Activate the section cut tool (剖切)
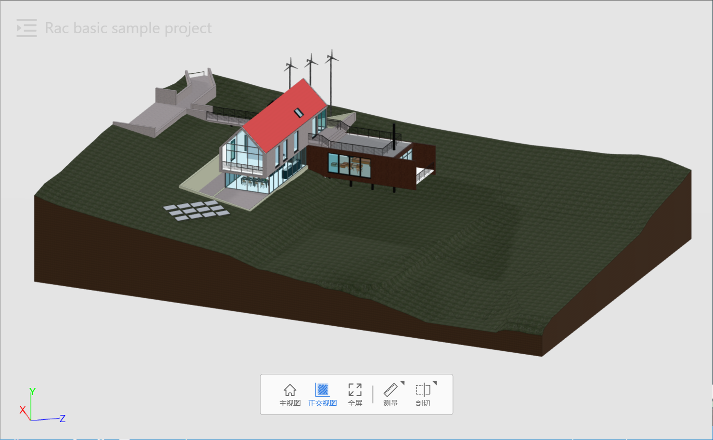The image size is (713, 440). click(x=422, y=394)
